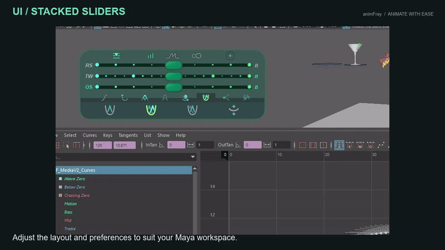Viewport: 445px width, 250px height.
Task: Click the InTan angle field
Action: click(176, 145)
